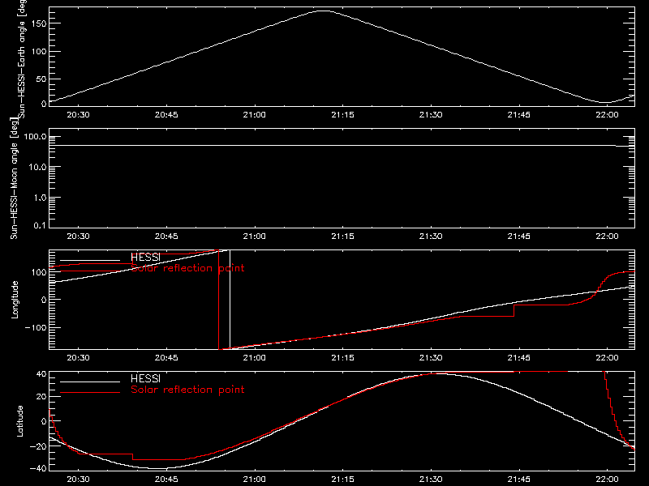The height and width of the screenshot is (486, 649).
Task: Click the 0 tick on Earth angle axis
Action: [x=44, y=104]
